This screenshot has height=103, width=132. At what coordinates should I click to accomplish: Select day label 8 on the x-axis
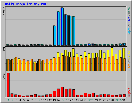[36, 100]
